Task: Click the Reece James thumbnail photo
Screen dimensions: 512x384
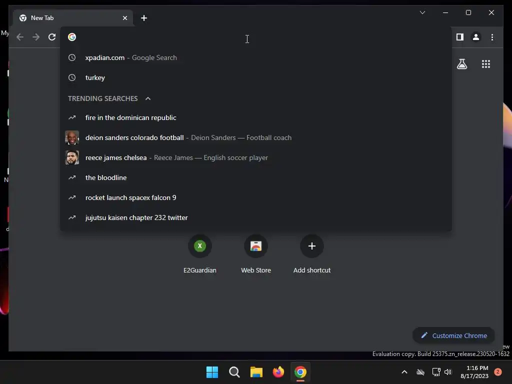Action: [x=72, y=157]
